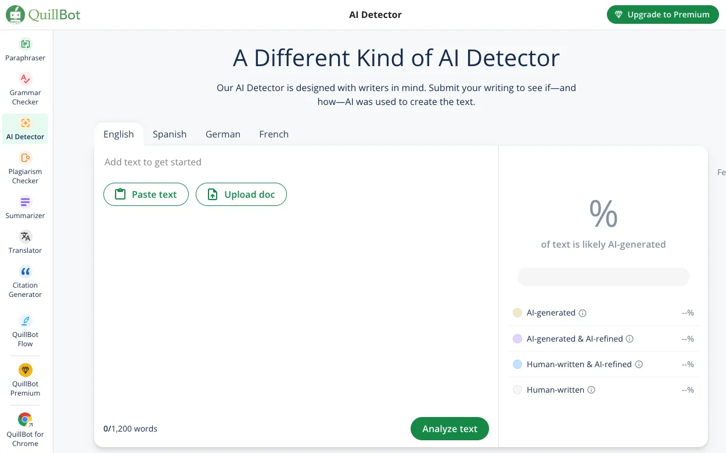Open QuillBot for Chrome icon
Image resolution: width=726 pixels, height=453 pixels.
[x=25, y=419]
